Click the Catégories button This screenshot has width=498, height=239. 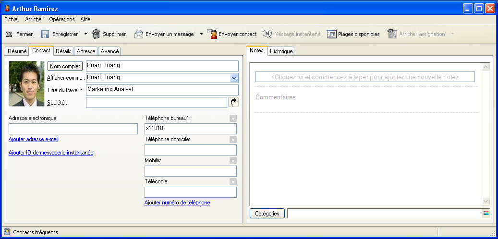click(267, 214)
